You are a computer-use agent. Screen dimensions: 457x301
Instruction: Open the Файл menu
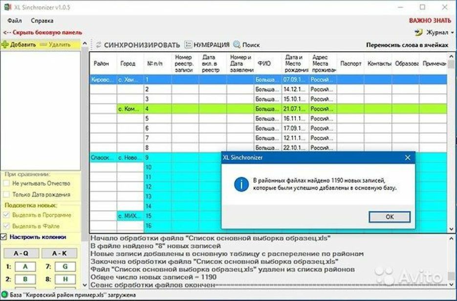tap(14, 21)
